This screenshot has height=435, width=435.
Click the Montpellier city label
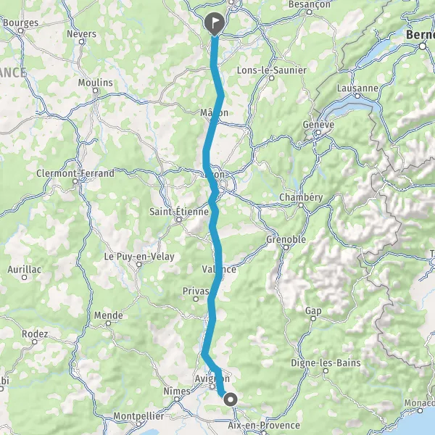tap(138, 416)
